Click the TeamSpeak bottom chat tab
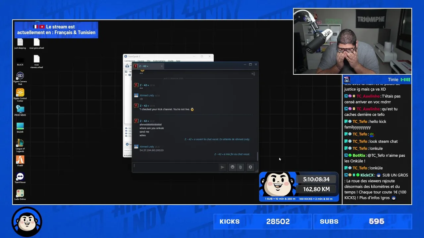 tap(128, 144)
